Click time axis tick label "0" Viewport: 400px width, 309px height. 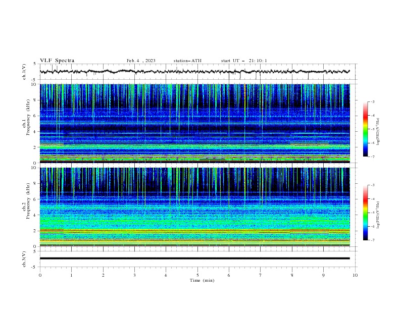tap(40, 275)
